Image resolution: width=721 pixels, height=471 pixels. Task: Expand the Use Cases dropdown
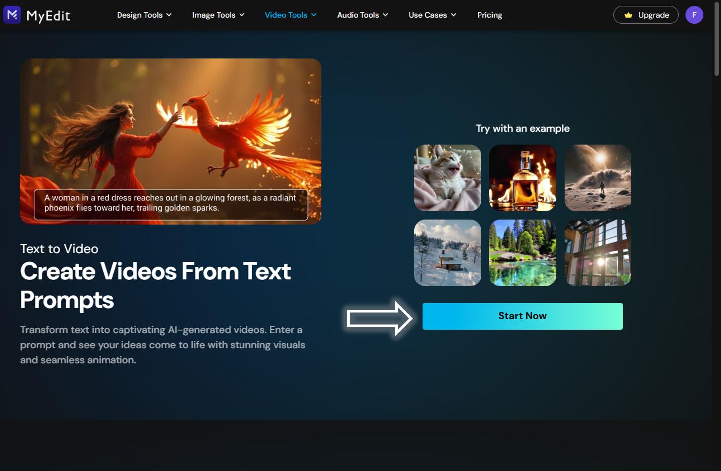(431, 15)
